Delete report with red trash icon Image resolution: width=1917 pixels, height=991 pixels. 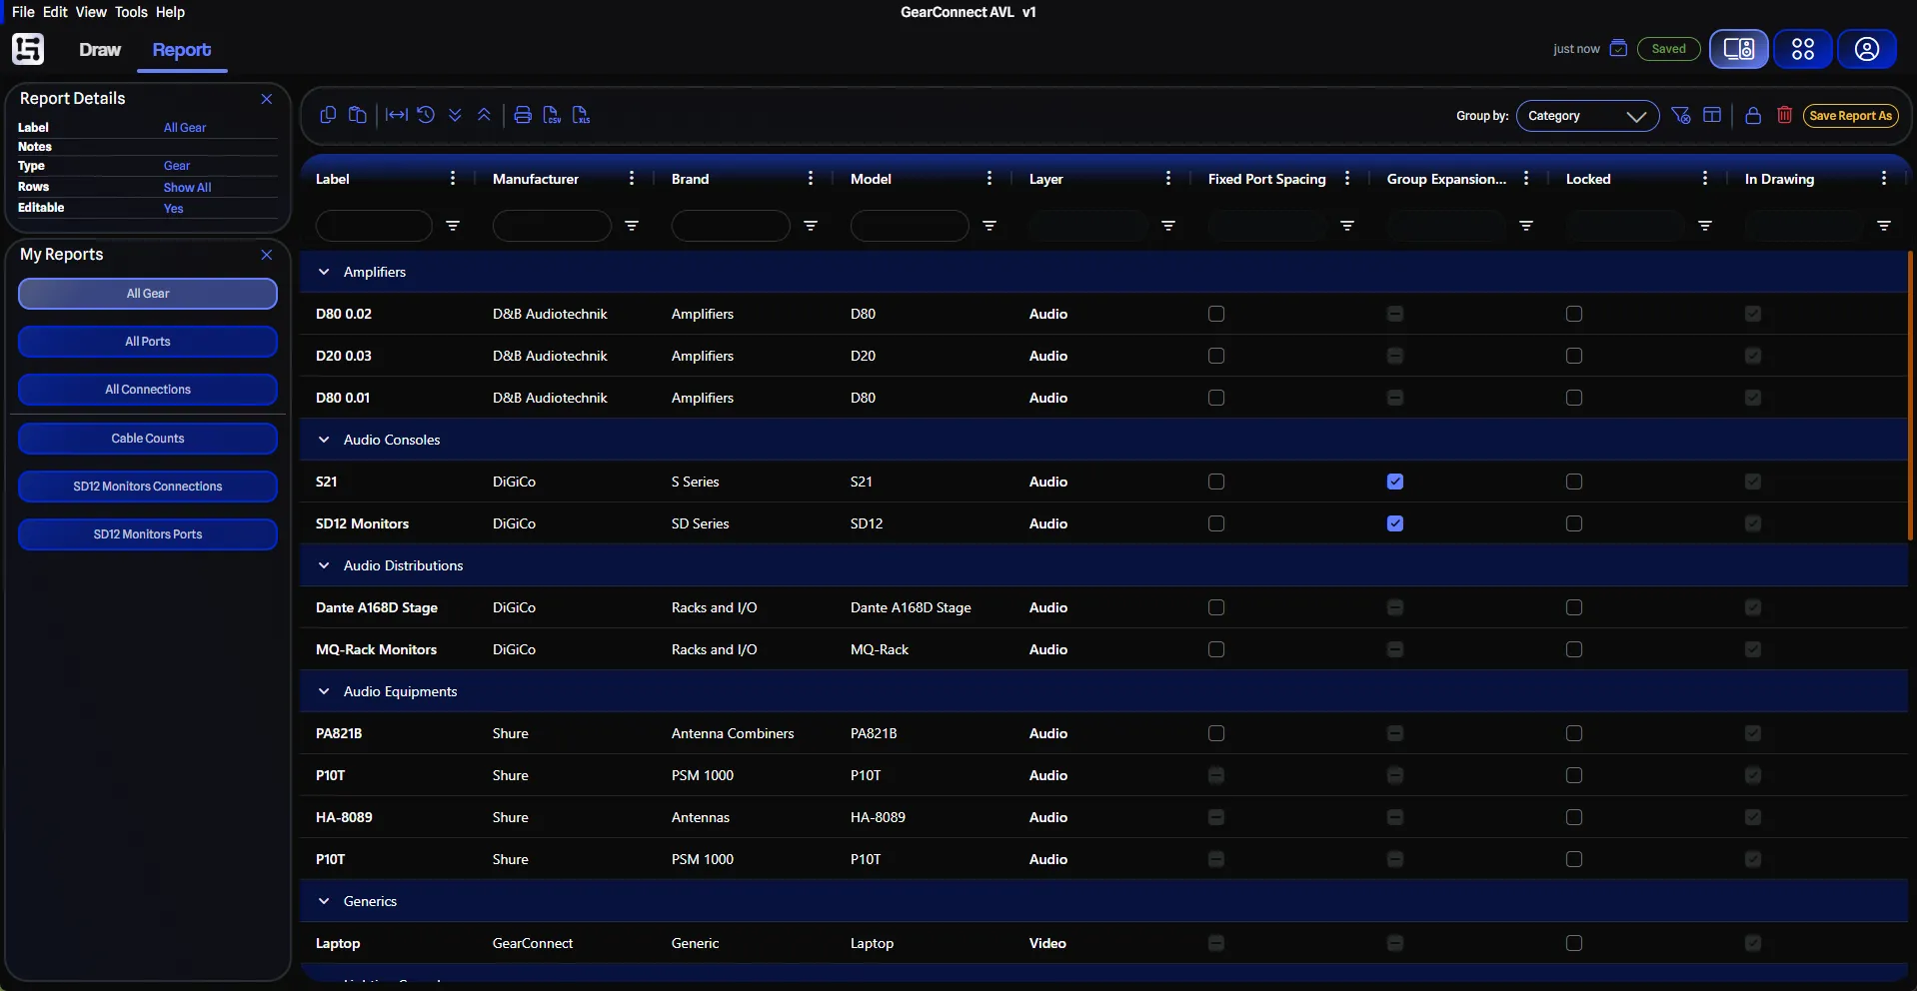pyautogui.click(x=1785, y=115)
